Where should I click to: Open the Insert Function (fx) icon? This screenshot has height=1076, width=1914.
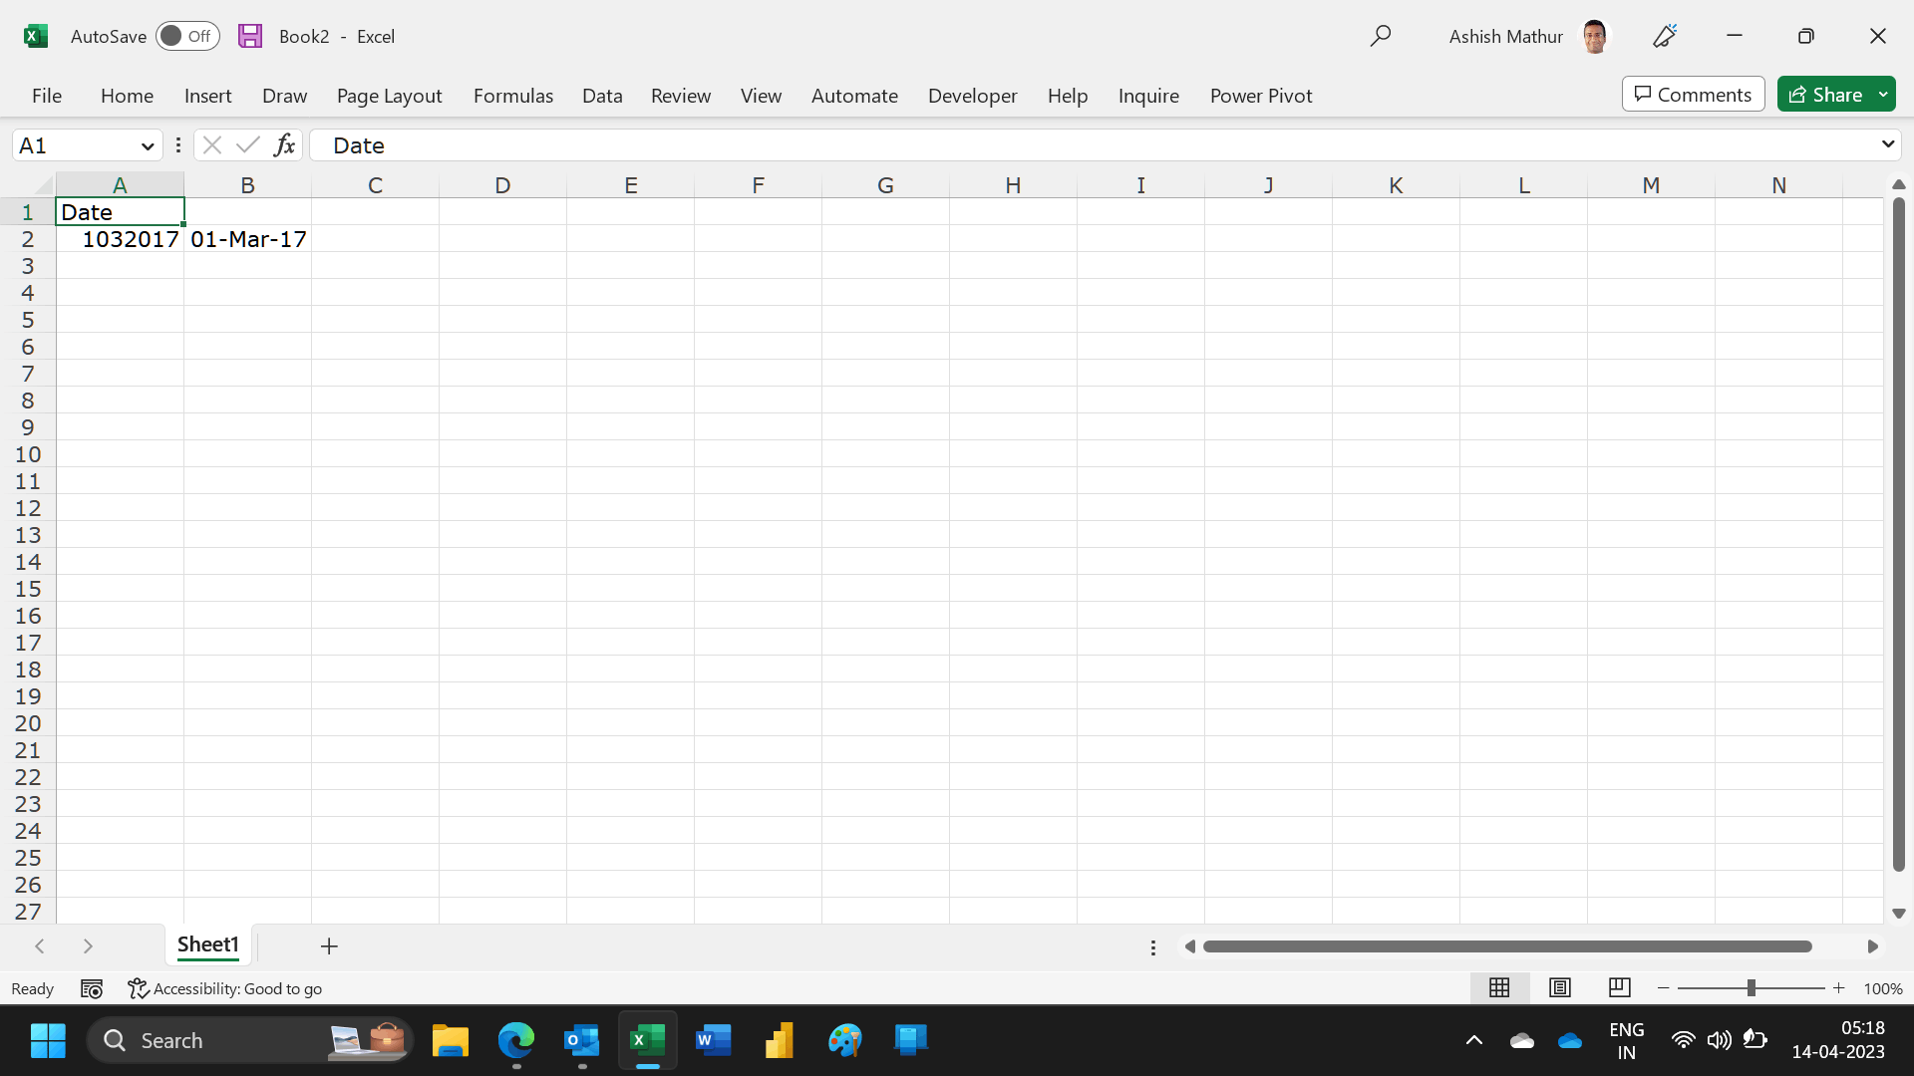tap(285, 144)
